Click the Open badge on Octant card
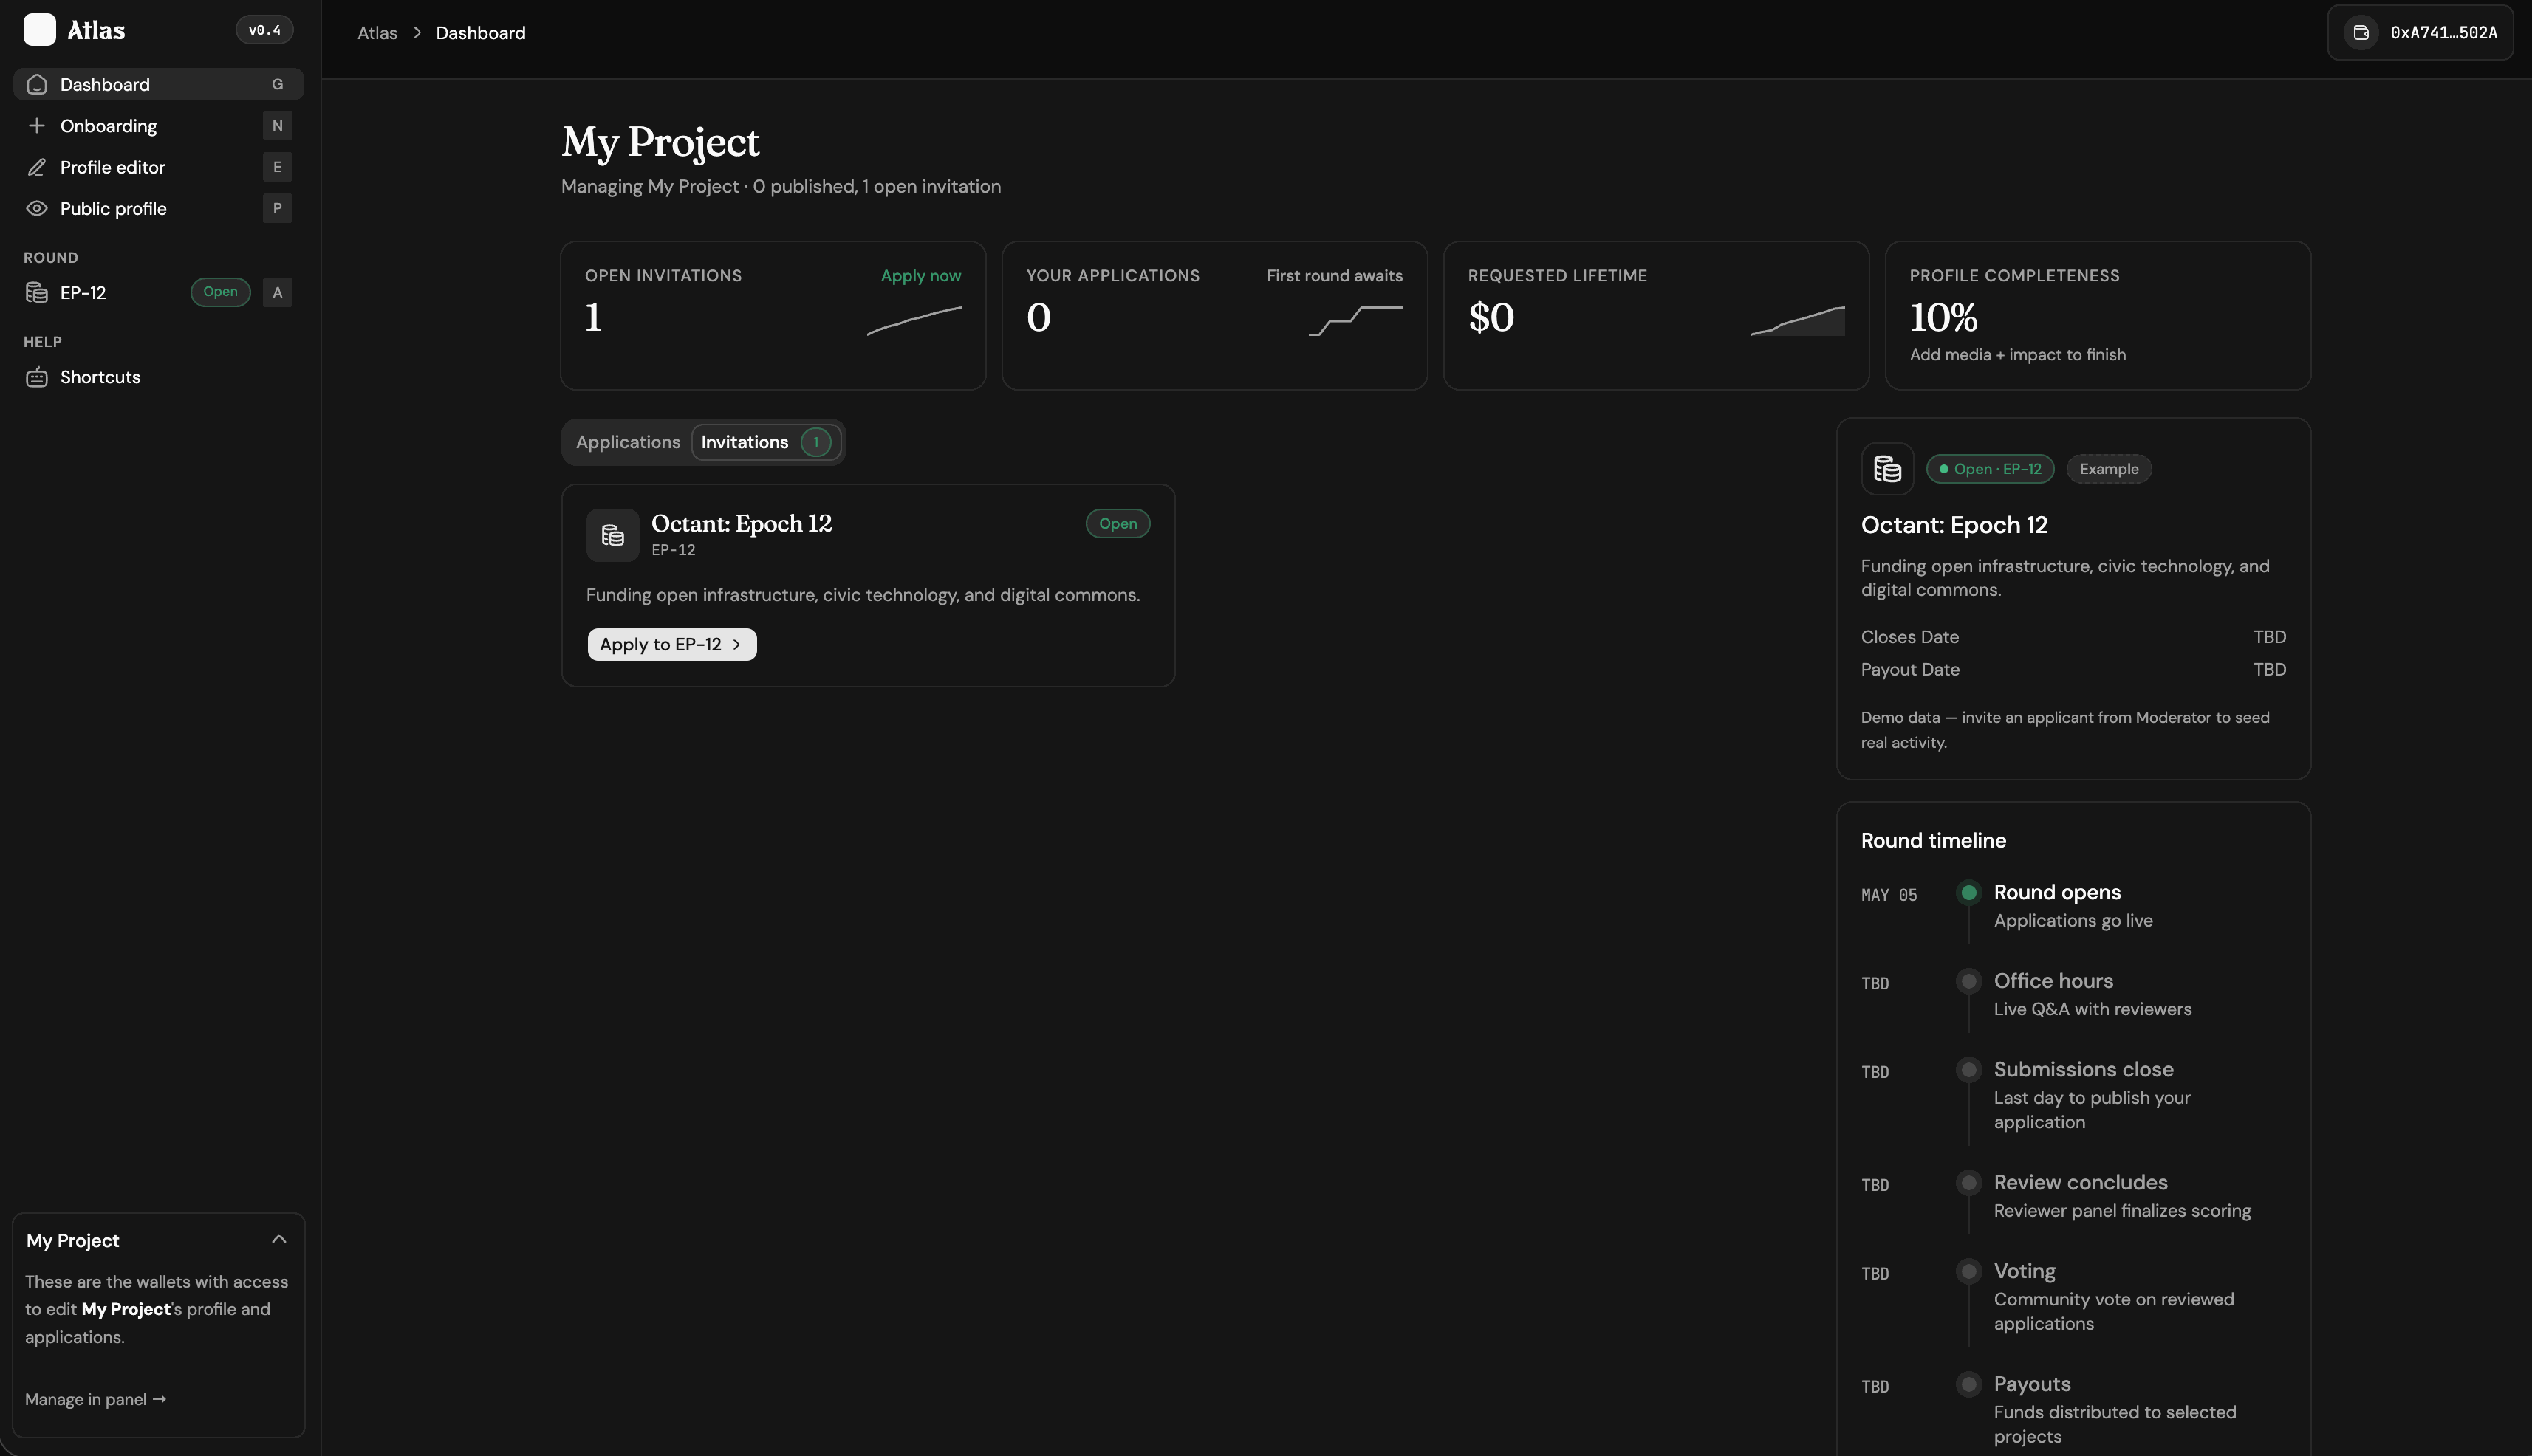 [x=1118, y=524]
